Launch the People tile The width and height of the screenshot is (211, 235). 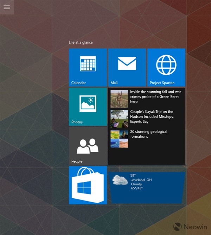tap(88, 146)
